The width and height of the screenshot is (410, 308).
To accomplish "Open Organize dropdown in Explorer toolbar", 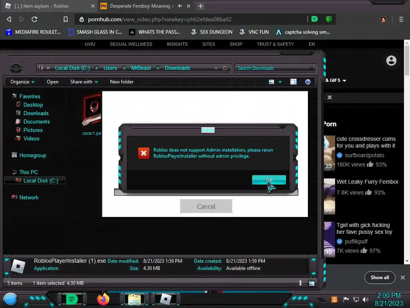I will coord(22,82).
